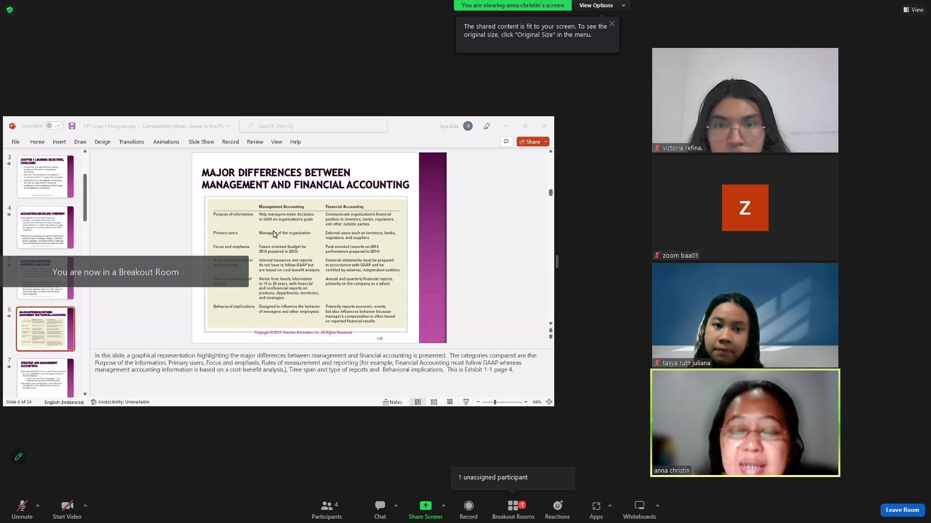Image resolution: width=931 pixels, height=523 pixels.
Task: Switch to the Home tab
Action: coord(37,142)
